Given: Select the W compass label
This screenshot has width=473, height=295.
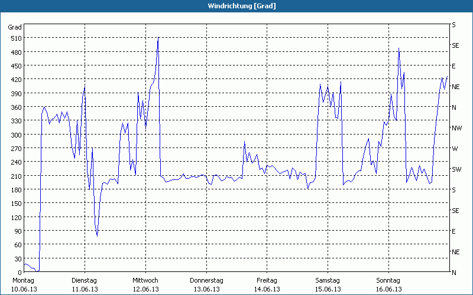Looking at the screenshot, I should point(455,149).
